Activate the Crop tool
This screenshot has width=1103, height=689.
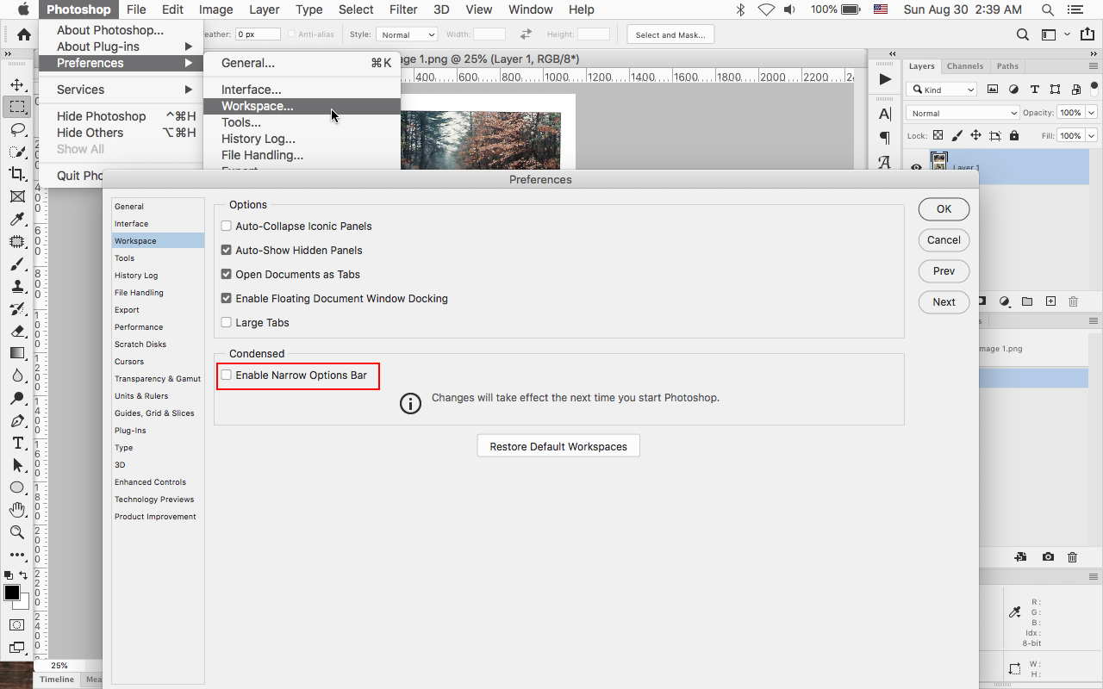click(17, 174)
